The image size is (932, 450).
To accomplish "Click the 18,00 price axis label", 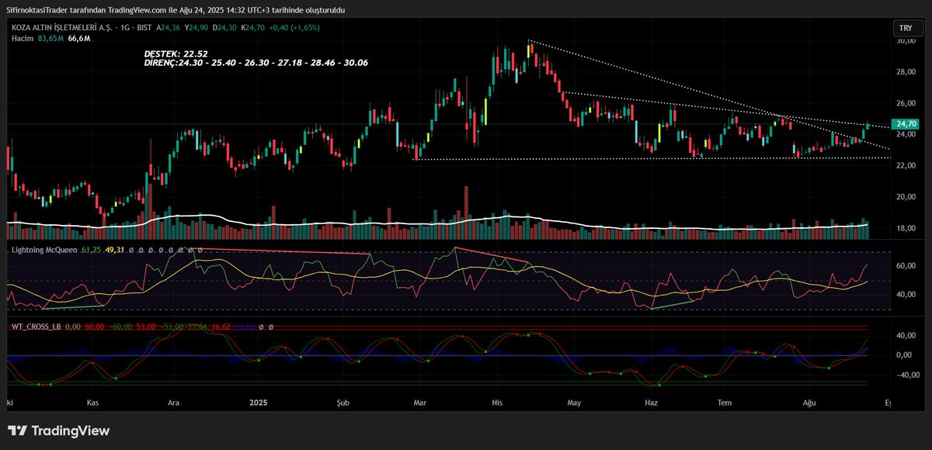I will (x=906, y=228).
